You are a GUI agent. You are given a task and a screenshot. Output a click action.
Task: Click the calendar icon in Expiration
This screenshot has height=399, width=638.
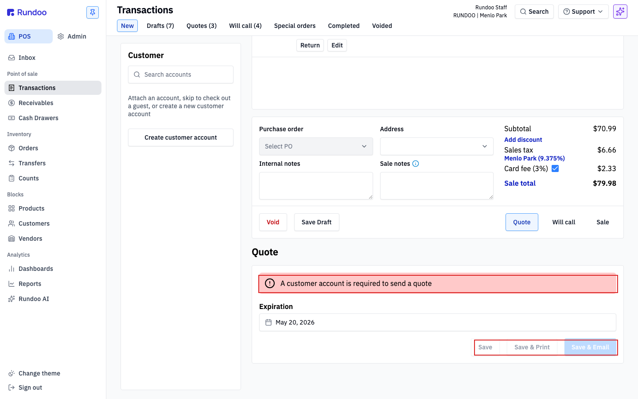[x=268, y=322]
